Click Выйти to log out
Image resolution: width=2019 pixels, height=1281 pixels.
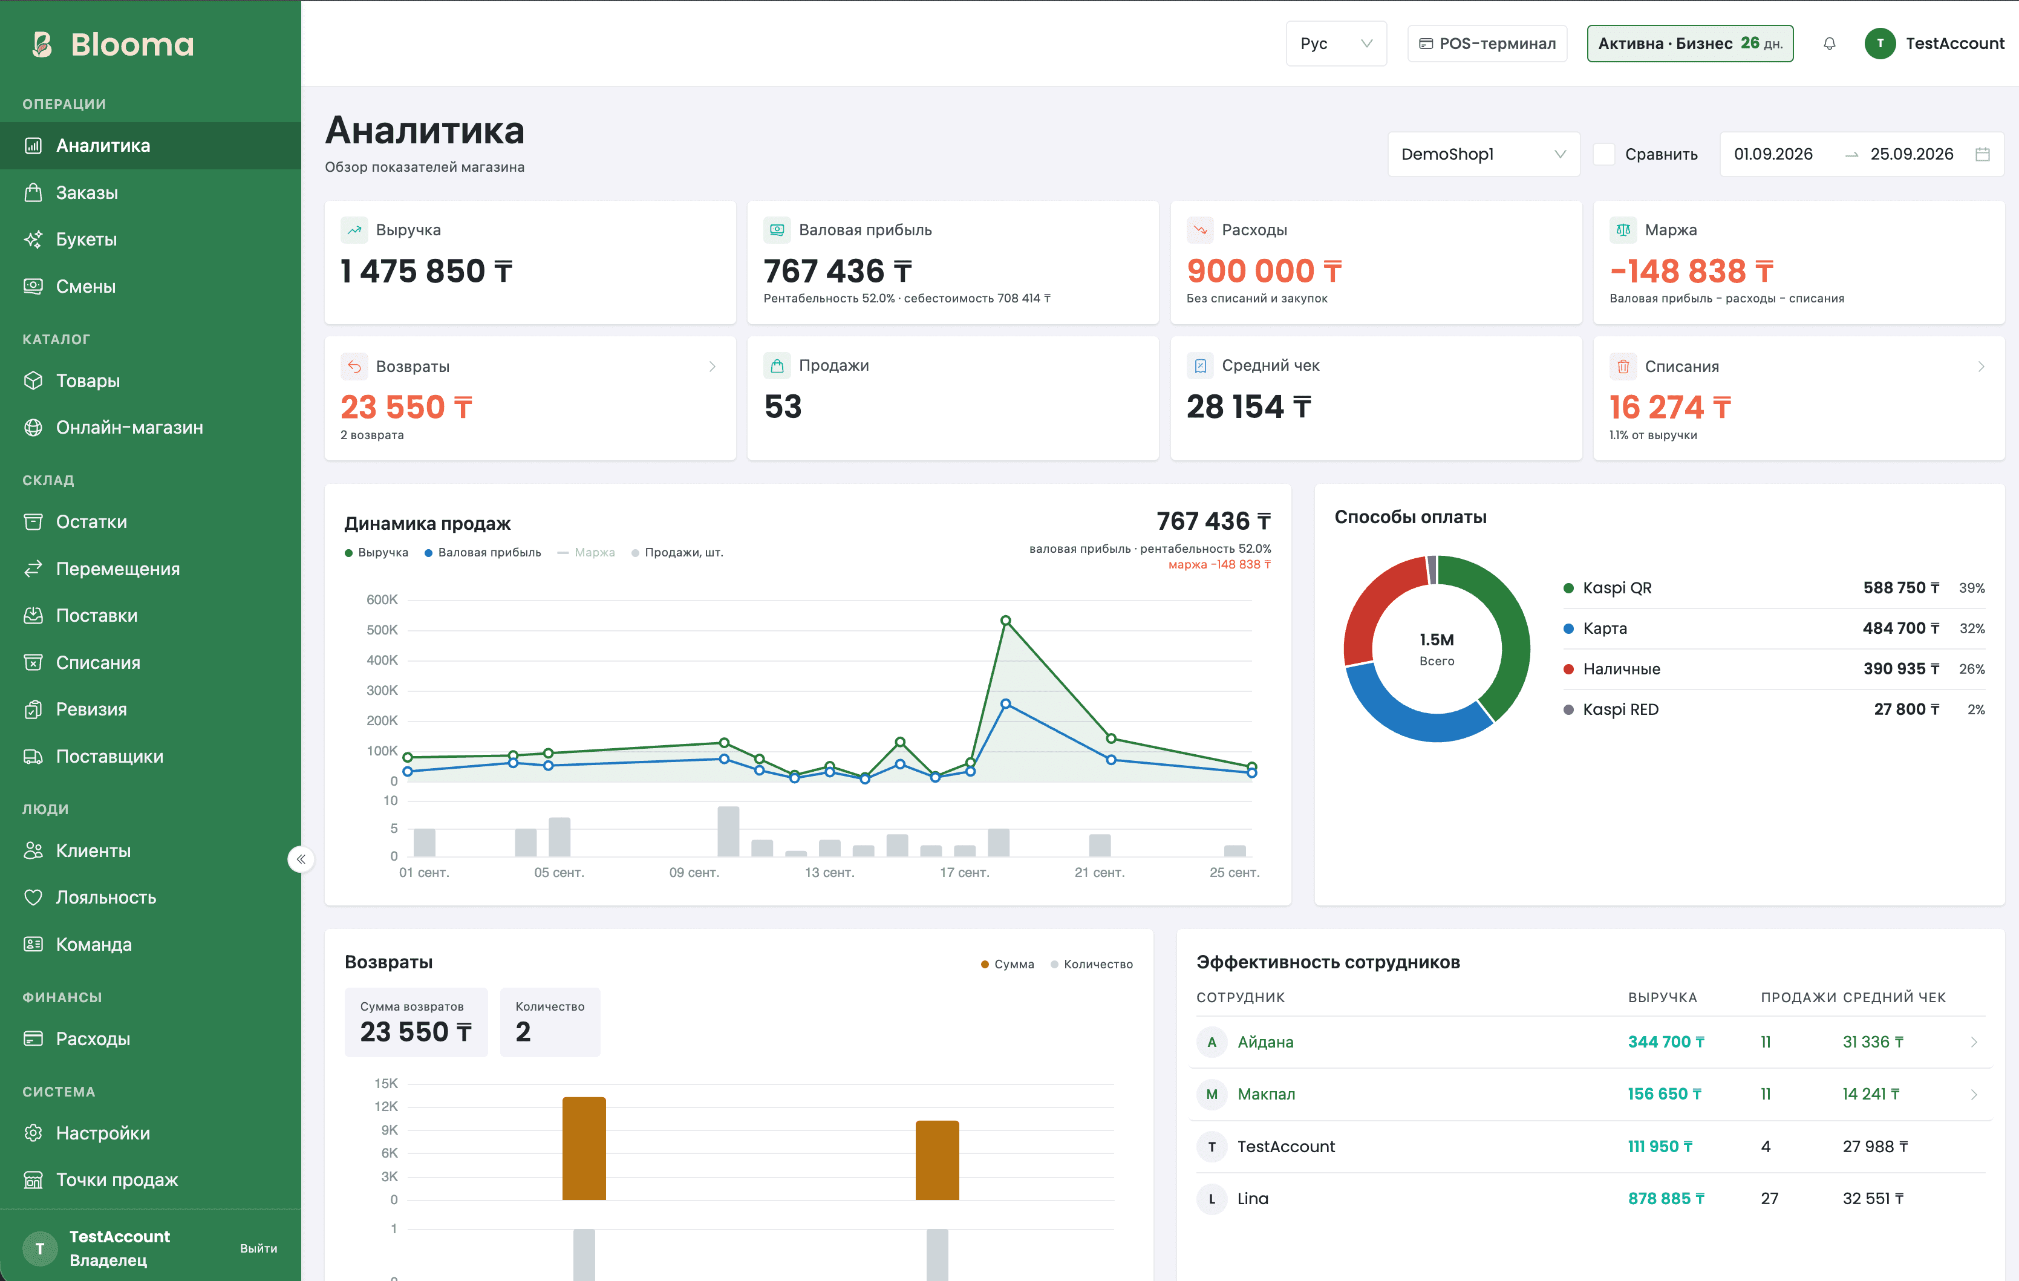click(x=258, y=1248)
